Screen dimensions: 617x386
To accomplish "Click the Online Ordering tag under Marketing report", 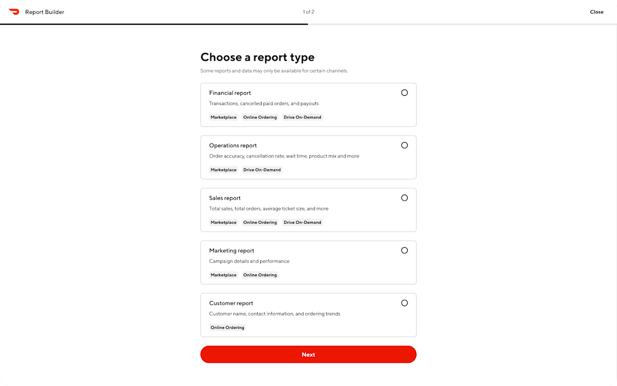I will pos(260,274).
